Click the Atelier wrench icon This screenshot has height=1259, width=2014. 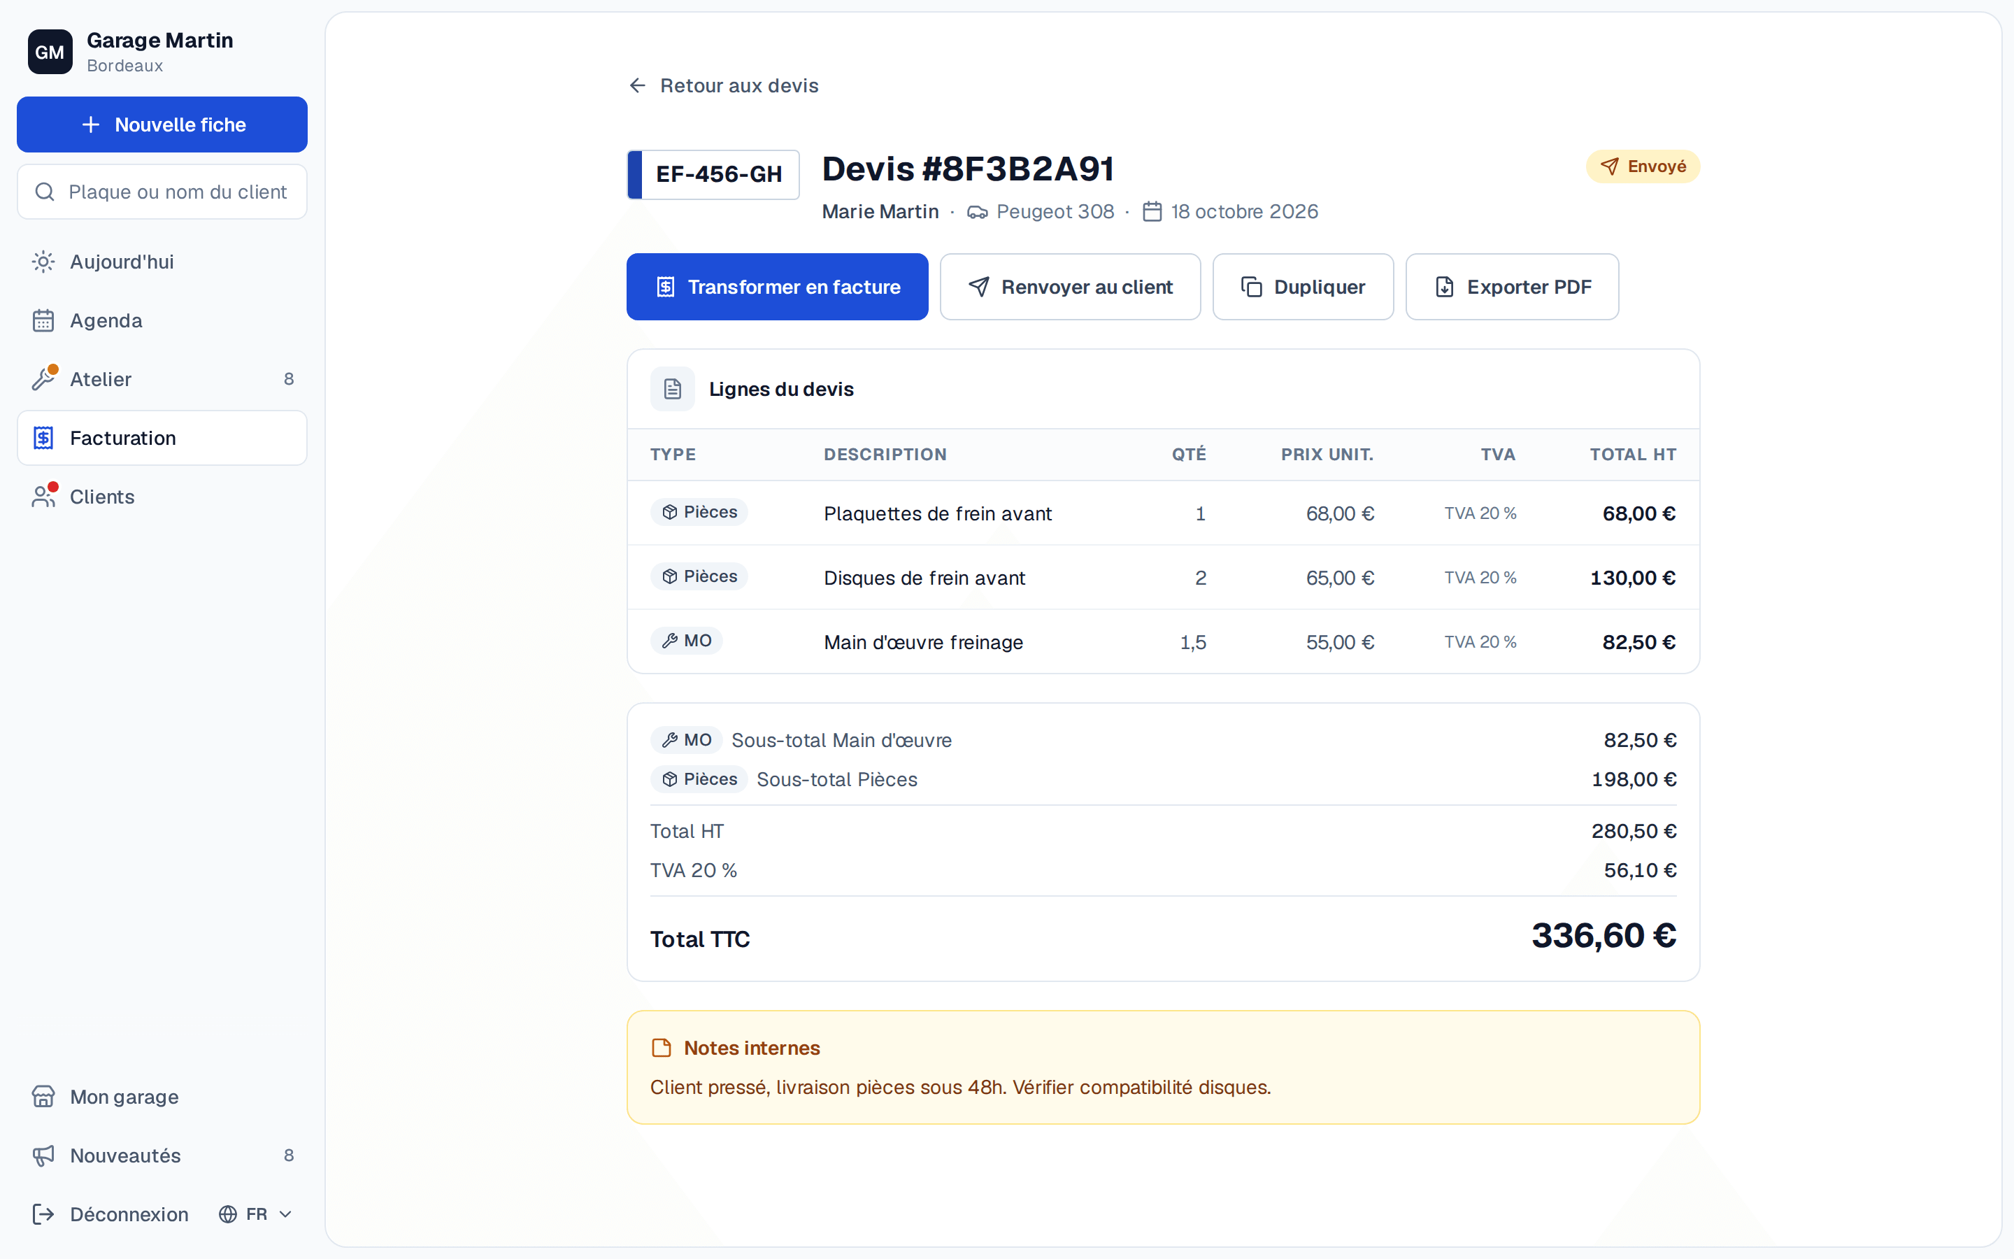(43, 379)
